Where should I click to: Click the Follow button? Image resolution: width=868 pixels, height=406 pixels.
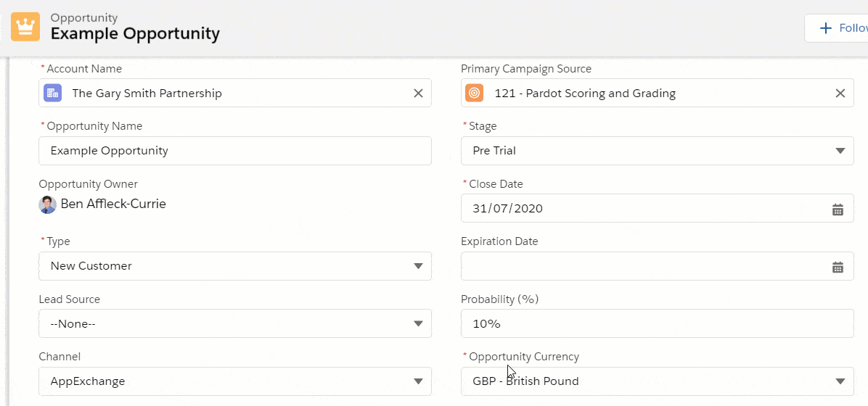(x=842, y=28)
